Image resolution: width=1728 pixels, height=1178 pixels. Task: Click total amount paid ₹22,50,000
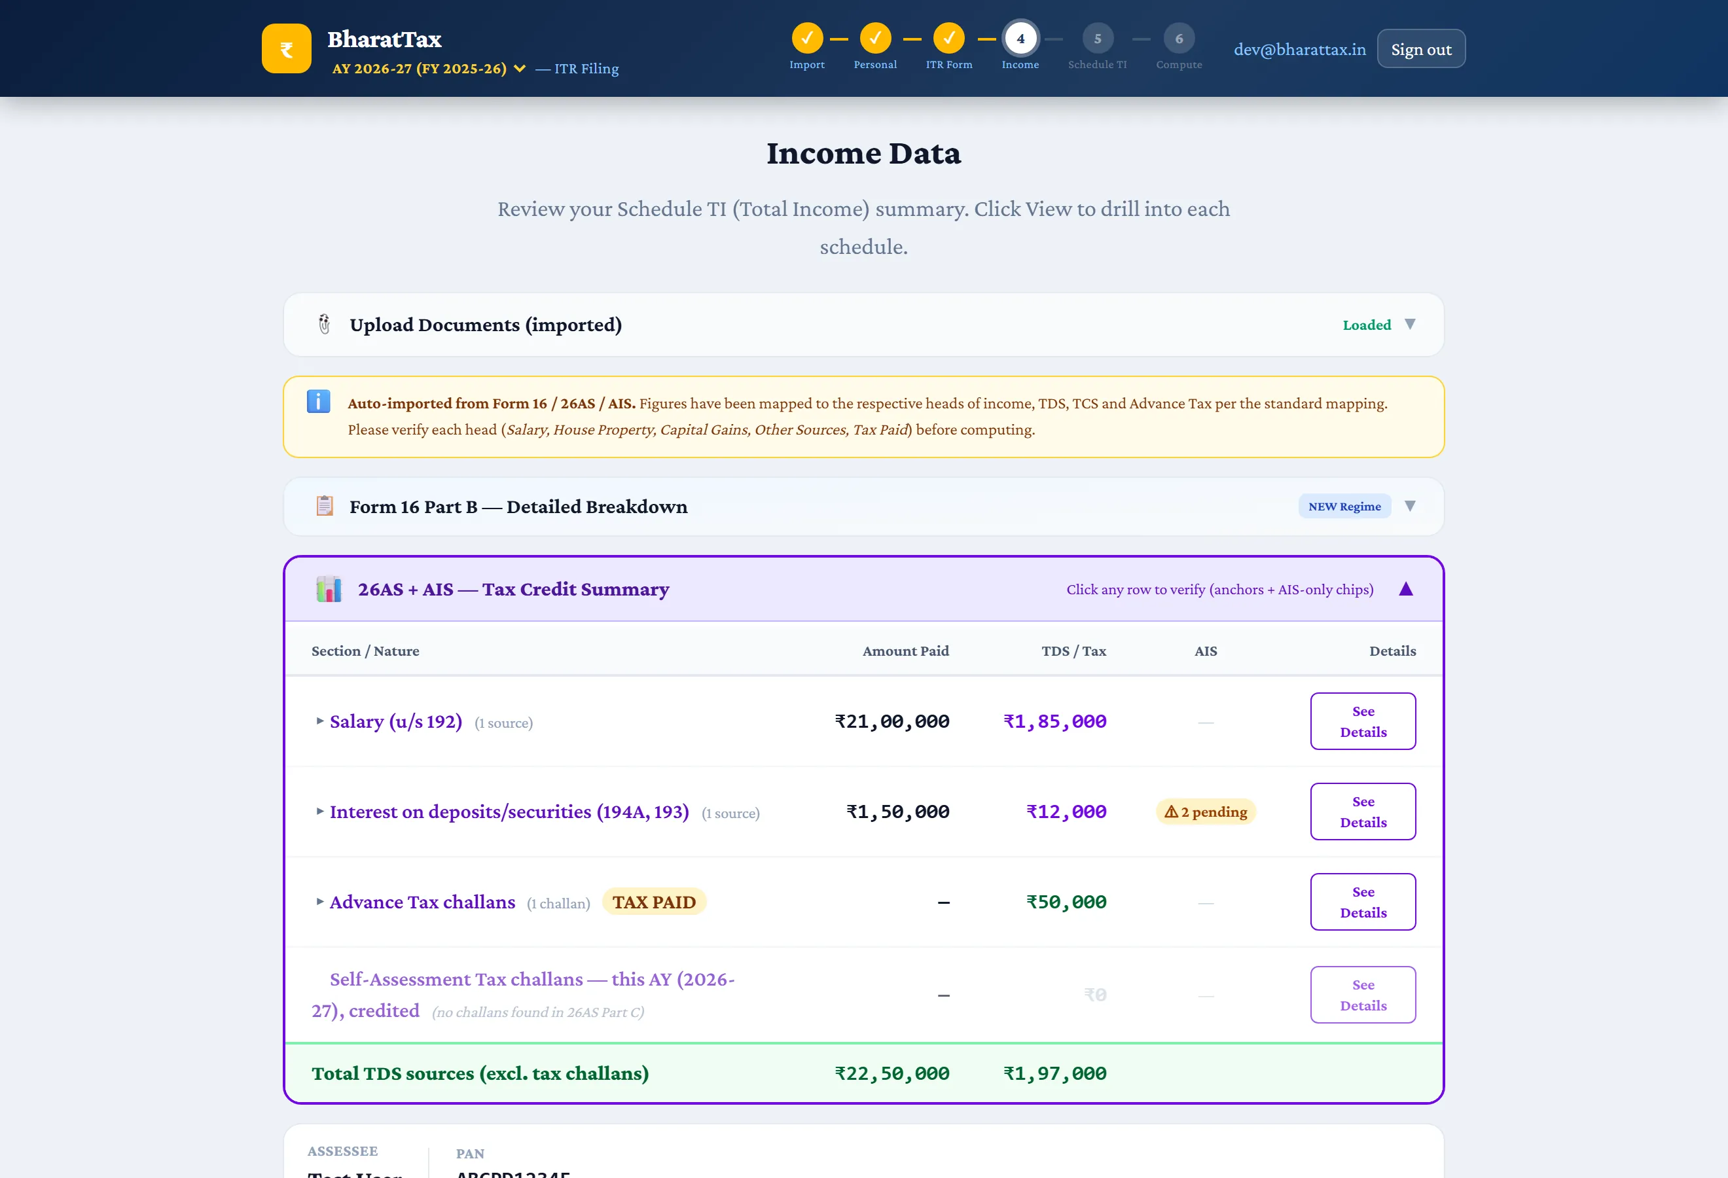[891, 1073]
